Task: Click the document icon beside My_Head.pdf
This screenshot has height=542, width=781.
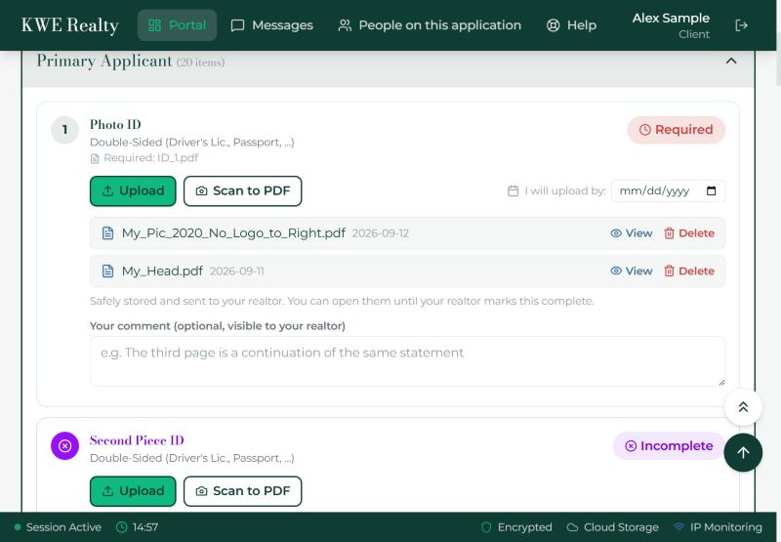Action: (x=107, y=271)
